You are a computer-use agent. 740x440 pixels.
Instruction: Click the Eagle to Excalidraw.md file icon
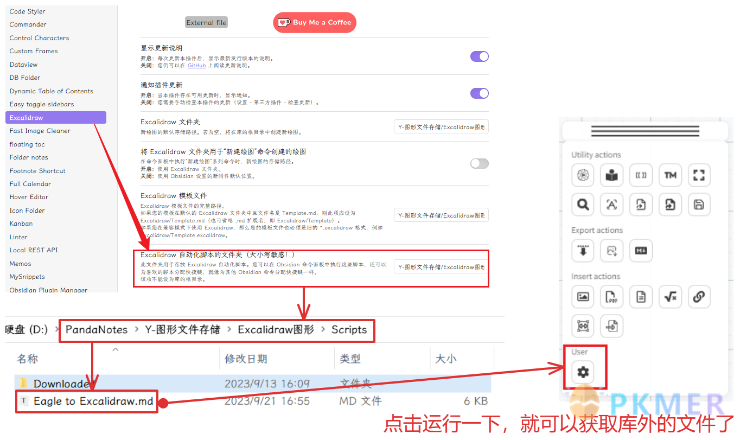click(23, 401)
